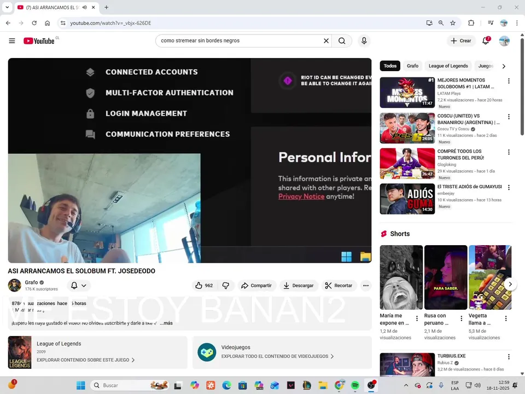Click the video player area
This screenshot has width=525, height=394.
tap(190, 160)
